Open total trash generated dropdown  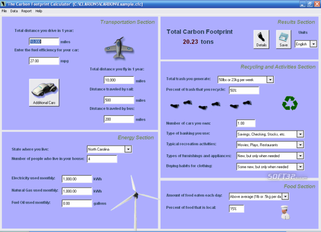pyautogui.click(x=270, y=79)
